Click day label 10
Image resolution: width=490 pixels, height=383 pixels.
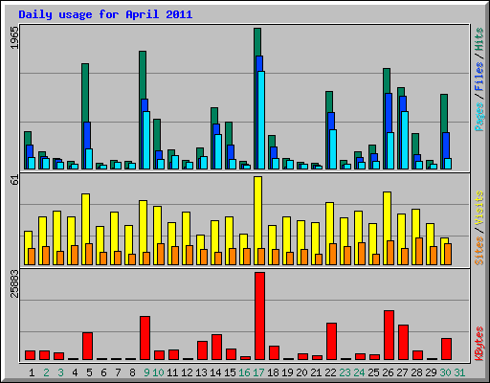click(158, 372)
